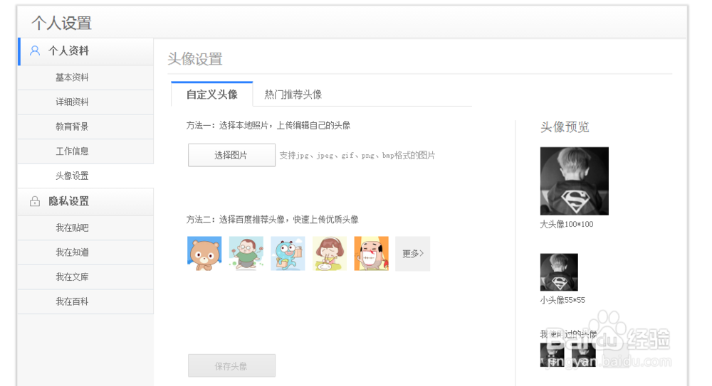Open 基本资料 in the sidebar
The height and width of the screenshot is (386, 712).
[x=86, y=77]
